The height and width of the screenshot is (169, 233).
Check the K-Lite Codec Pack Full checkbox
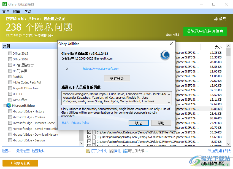pos(10,82)
